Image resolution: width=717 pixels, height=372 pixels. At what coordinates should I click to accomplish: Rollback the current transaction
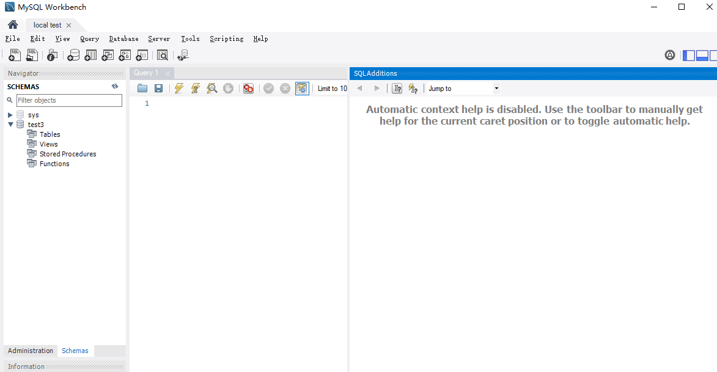[285, 88]
